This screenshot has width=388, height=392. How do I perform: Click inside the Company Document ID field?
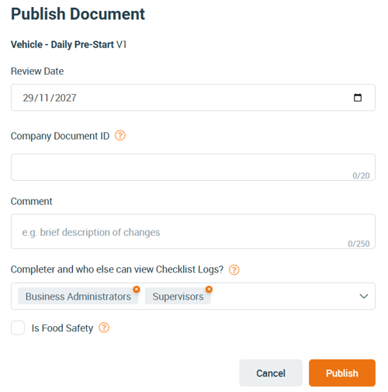tap(193, 167)
